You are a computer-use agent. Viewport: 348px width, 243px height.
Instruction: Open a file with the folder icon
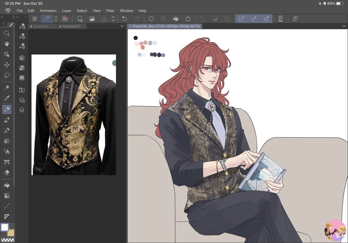coord(92,19)
